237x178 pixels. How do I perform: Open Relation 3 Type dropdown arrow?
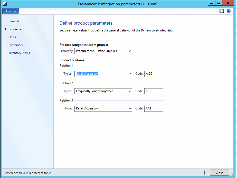(x=130, y=109)
